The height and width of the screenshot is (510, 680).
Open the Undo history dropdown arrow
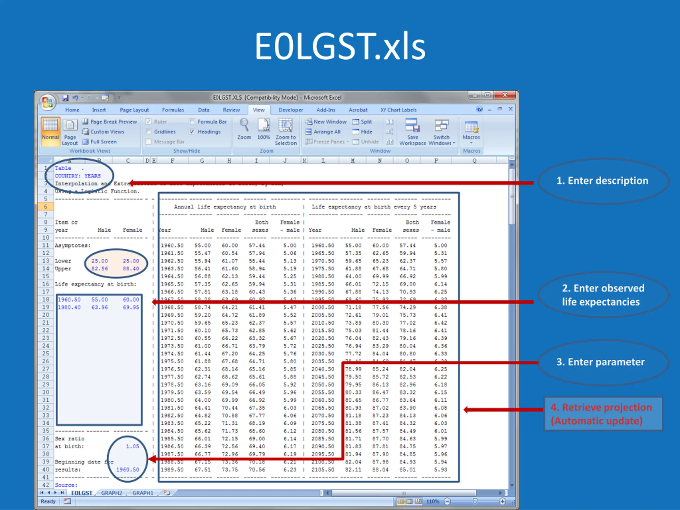coord(82,98)
